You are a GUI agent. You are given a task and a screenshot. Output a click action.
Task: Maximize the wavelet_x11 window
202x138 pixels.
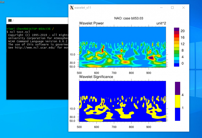tap(172, 8)
